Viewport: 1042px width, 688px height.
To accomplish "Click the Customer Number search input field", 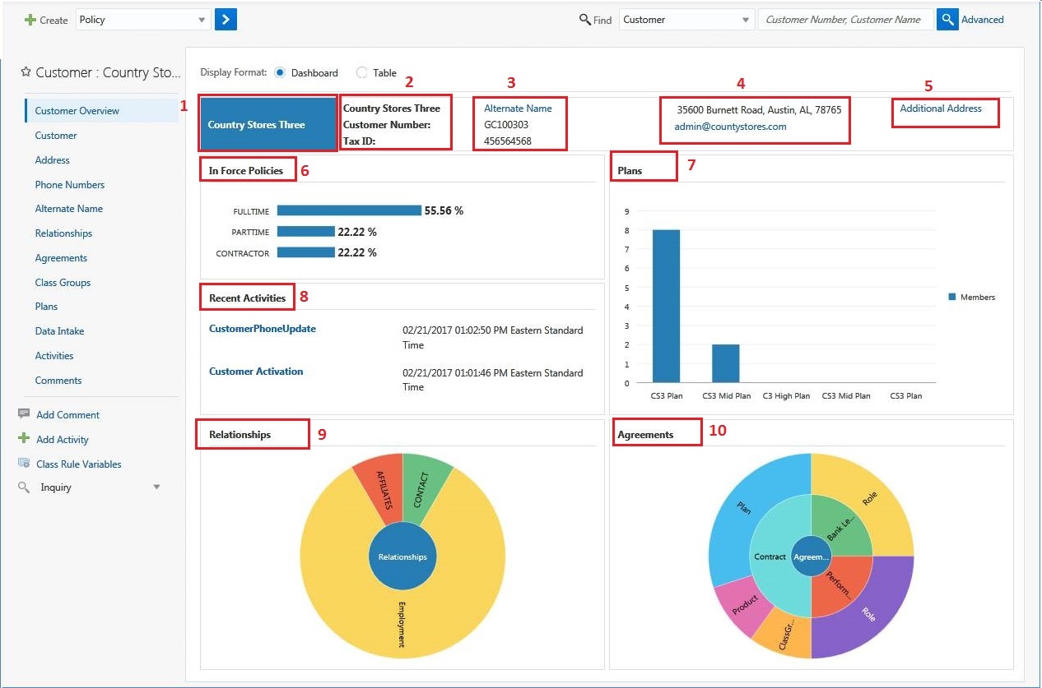I will click(845, 18).
